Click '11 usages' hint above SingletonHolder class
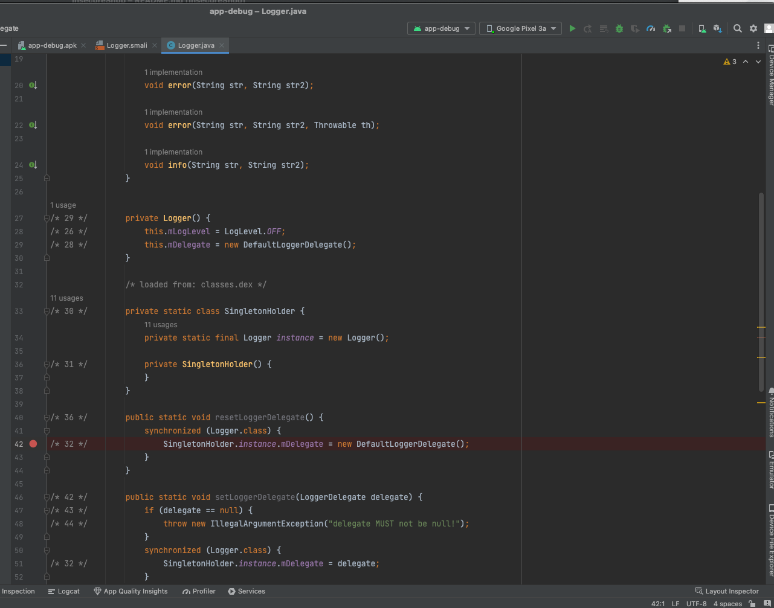Viewport: 774px width, 608px height. pos(66,298)
